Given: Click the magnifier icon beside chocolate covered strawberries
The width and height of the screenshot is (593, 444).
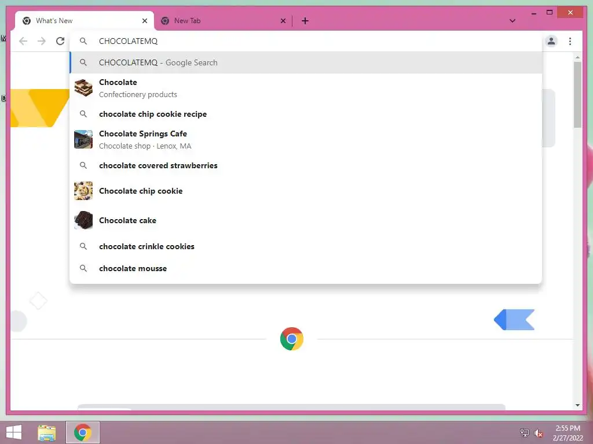Looking at the screenshot, I should [x=83, y=165].
